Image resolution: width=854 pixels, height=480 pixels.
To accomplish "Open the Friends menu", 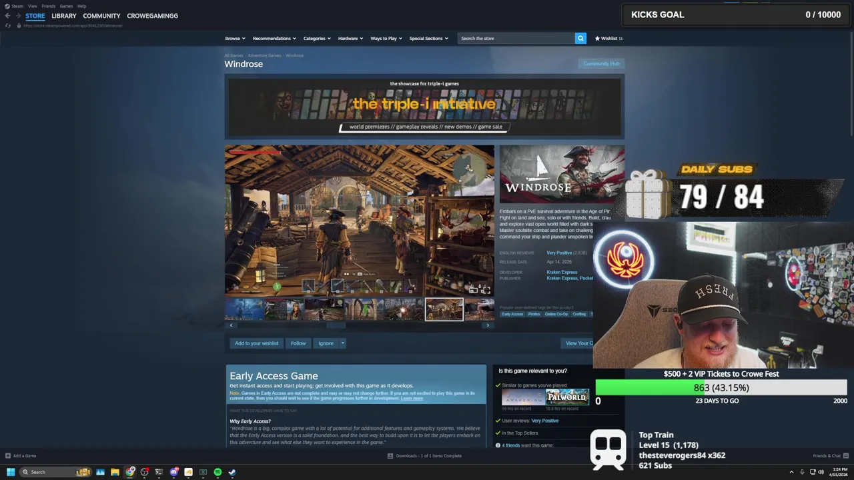I will (49, 6).
